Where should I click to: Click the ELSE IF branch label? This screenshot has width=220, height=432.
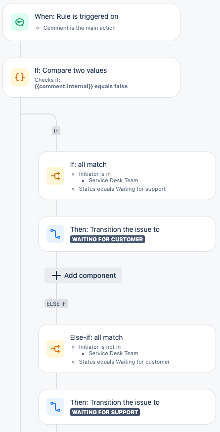[x=56, y=304]
